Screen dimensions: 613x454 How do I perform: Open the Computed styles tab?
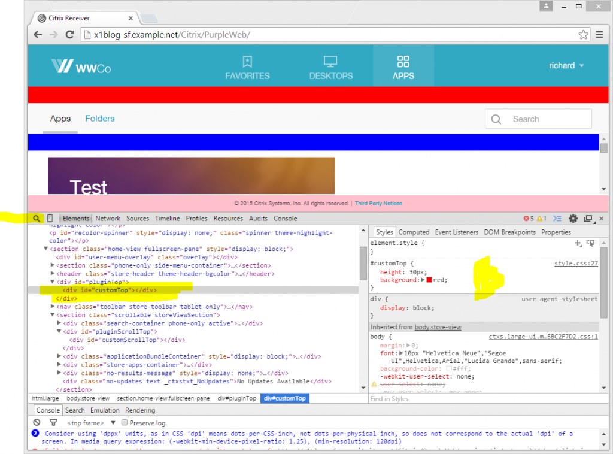pos(414,232)
